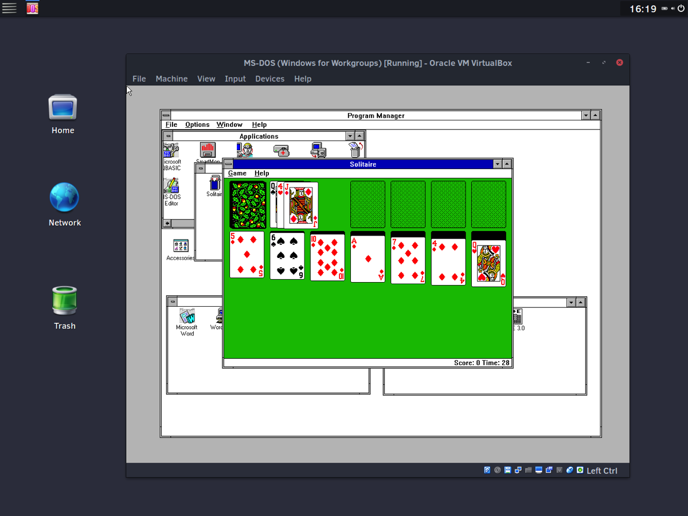Open Applications group control menu box
688x516 pixels.
(x=168, y=136)
